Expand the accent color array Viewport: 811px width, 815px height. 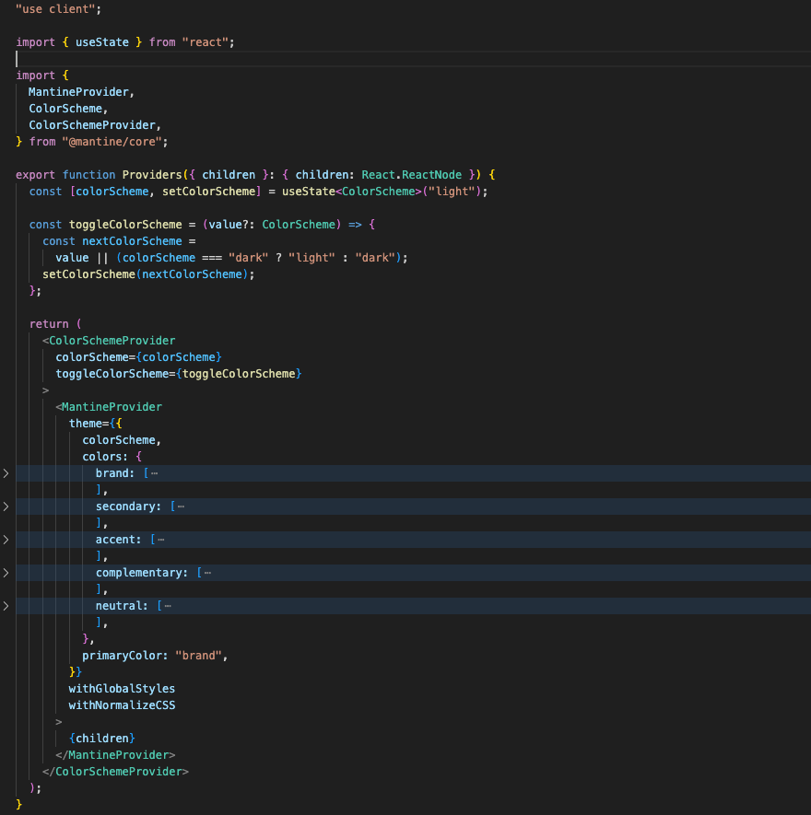pyautogui.click(x=5, y=539)
